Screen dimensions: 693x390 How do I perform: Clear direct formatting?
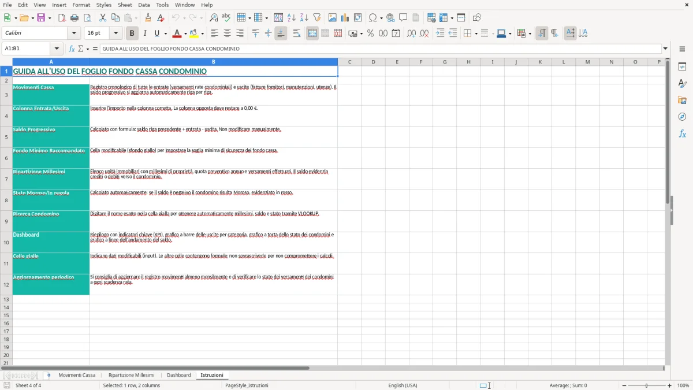[x=161, y=18]
